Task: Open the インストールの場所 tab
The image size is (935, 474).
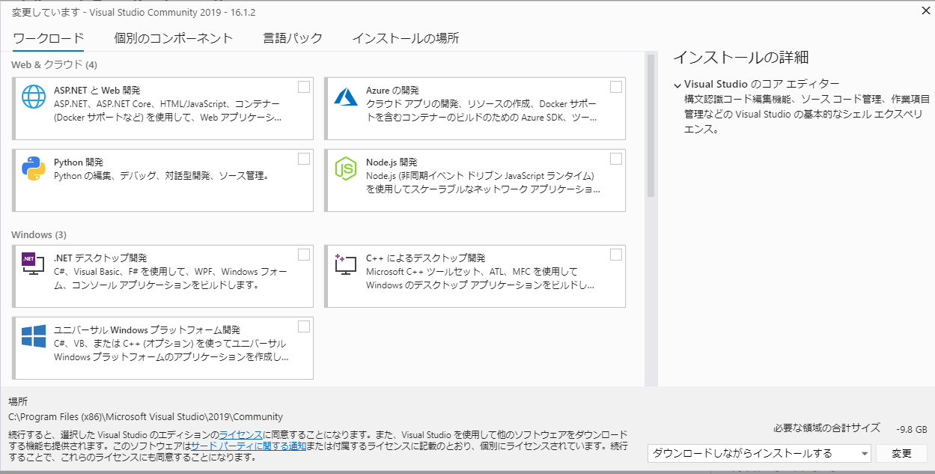Action: click(x=406, y=38)
